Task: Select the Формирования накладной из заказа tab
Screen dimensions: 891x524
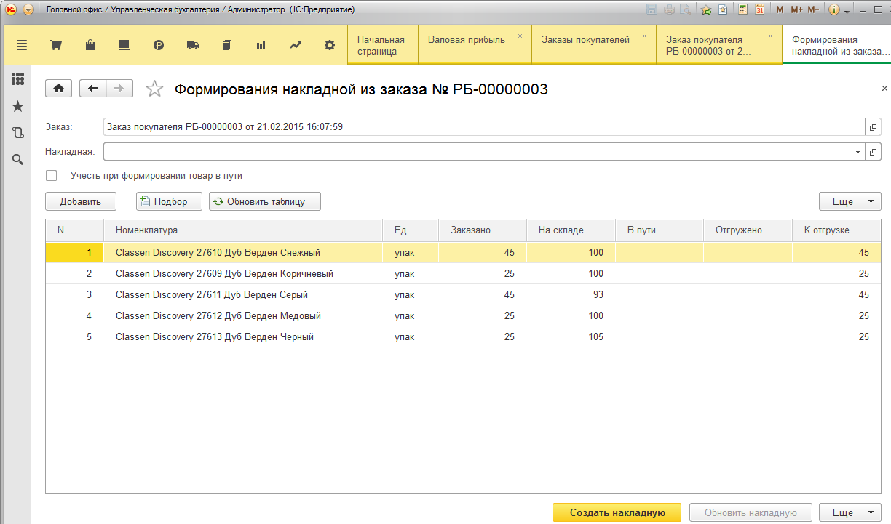Action: (x=837, y=45)
